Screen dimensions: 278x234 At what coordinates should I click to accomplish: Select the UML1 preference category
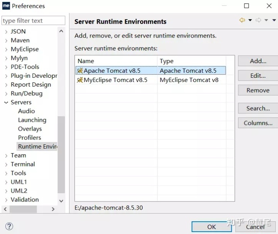click(x=19, y=182)
